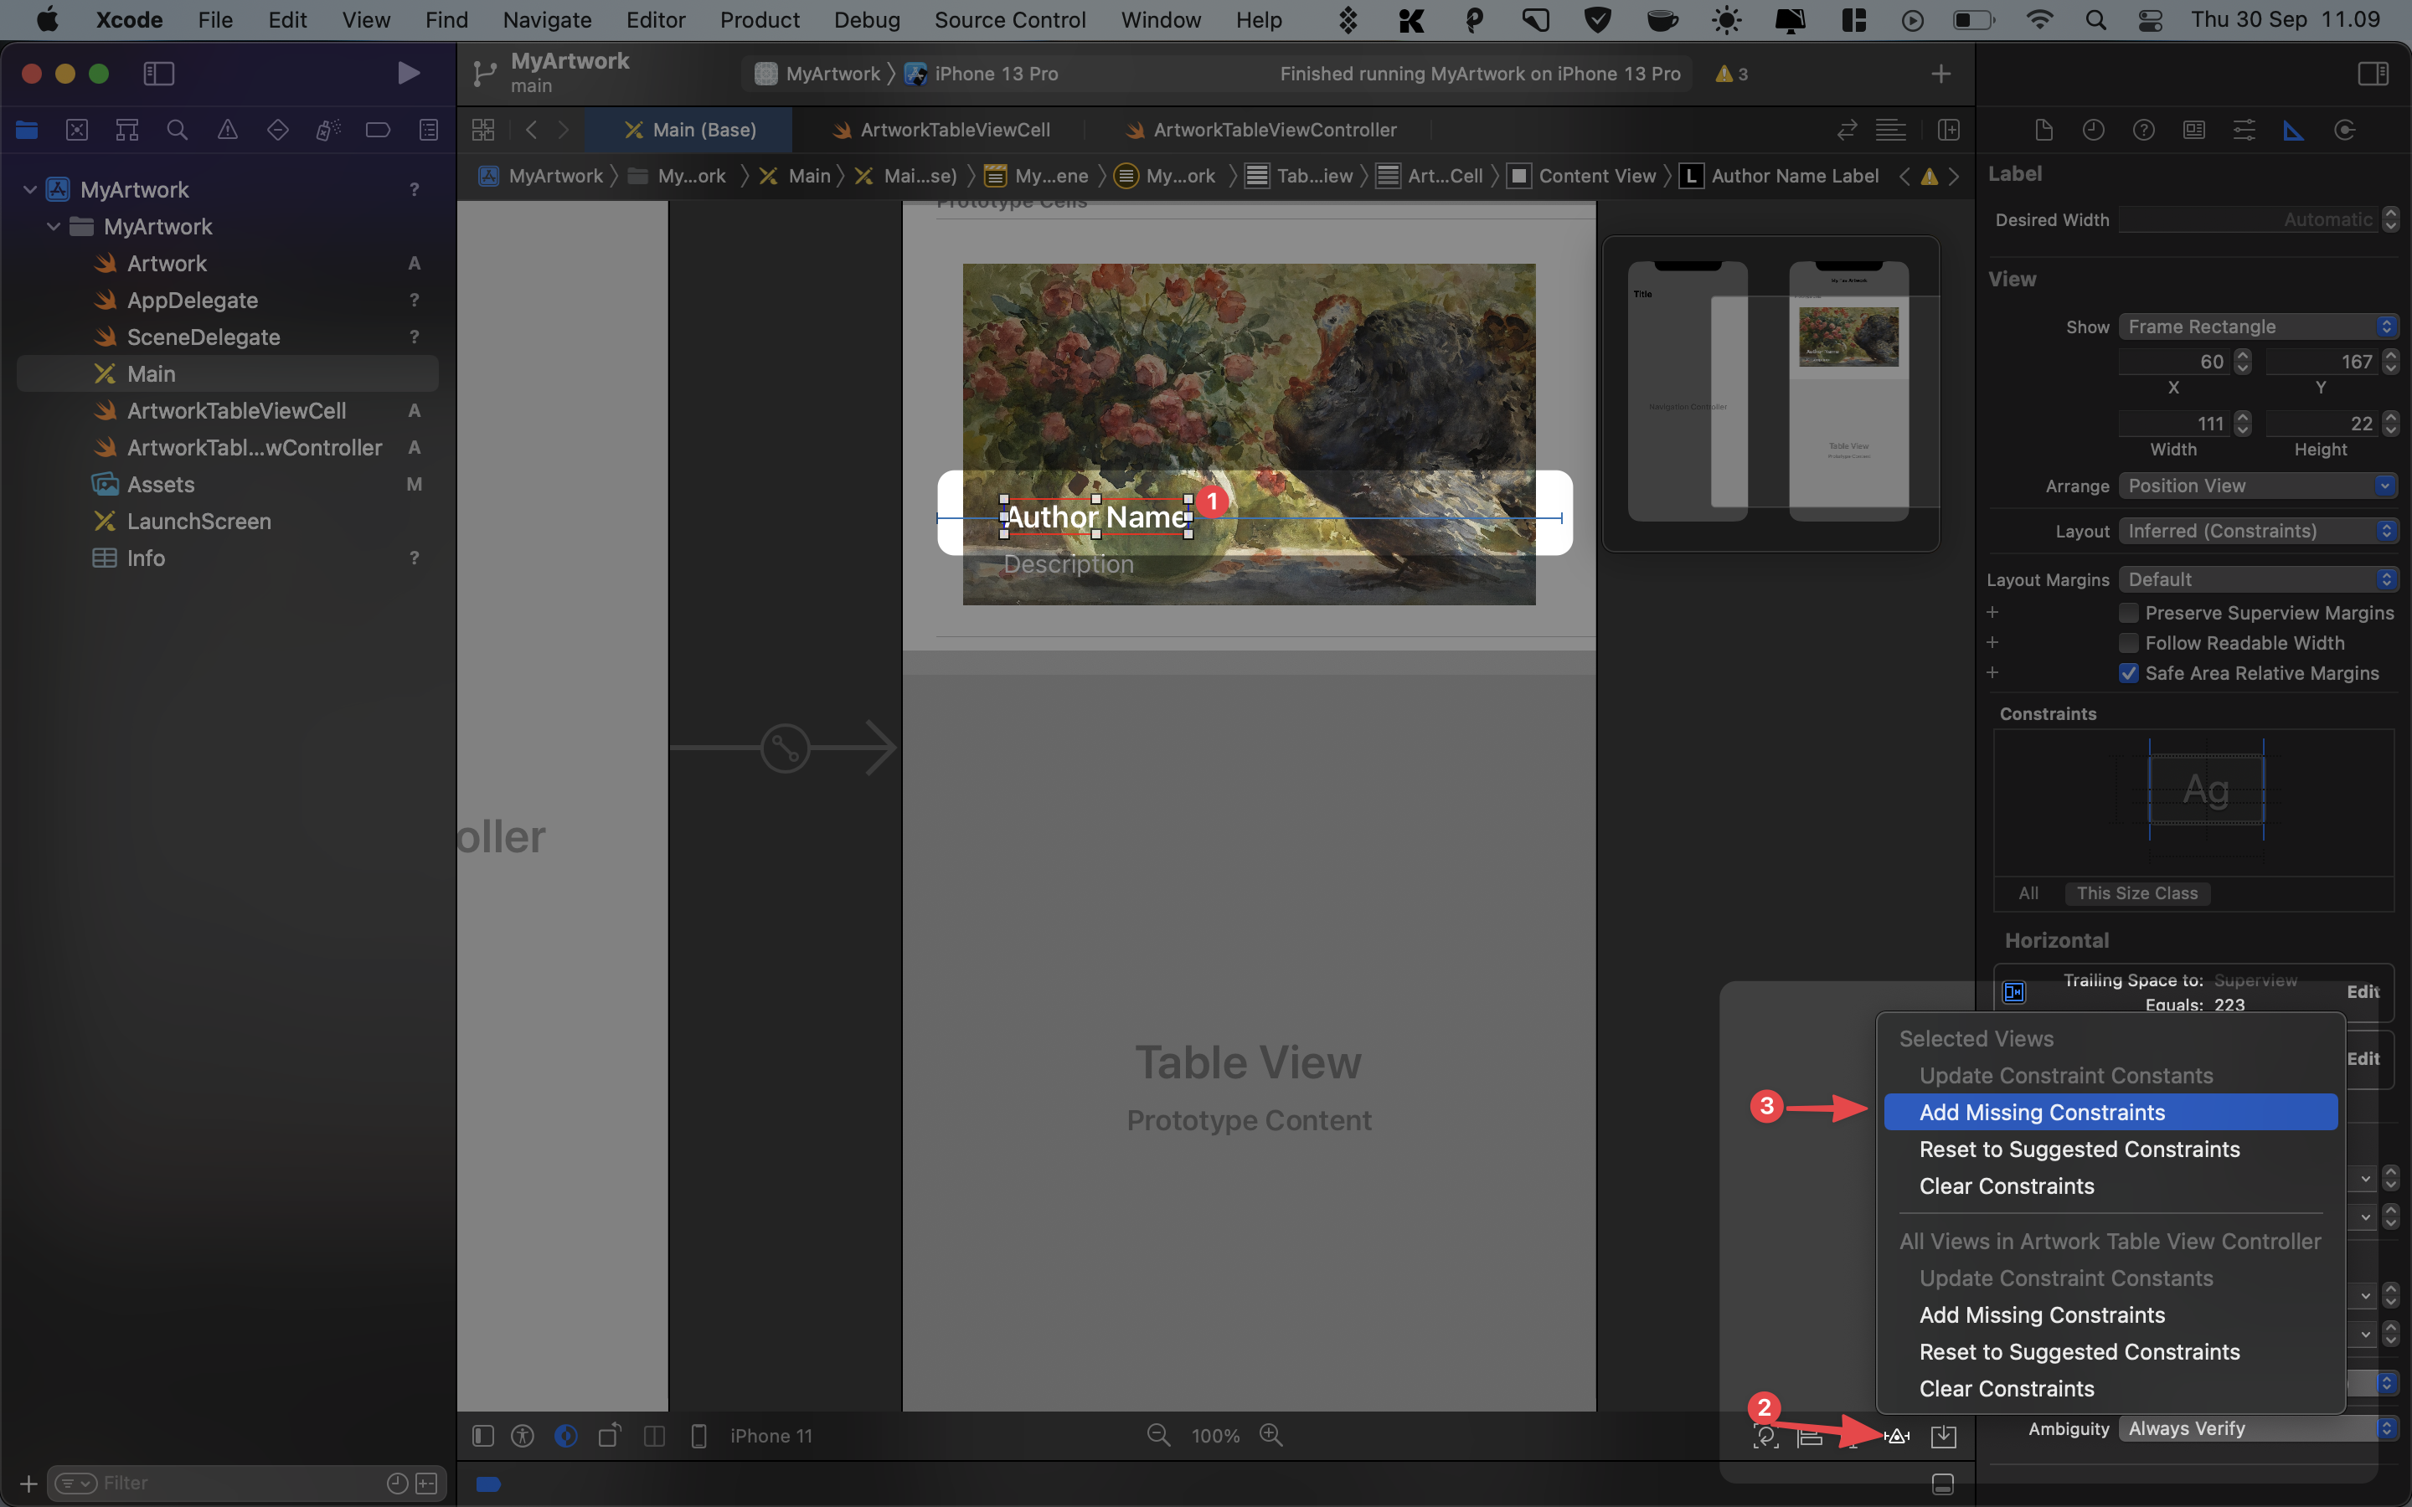Show All constraints filter
The image size is (2412, 1507).
(x=2028, y=893)
